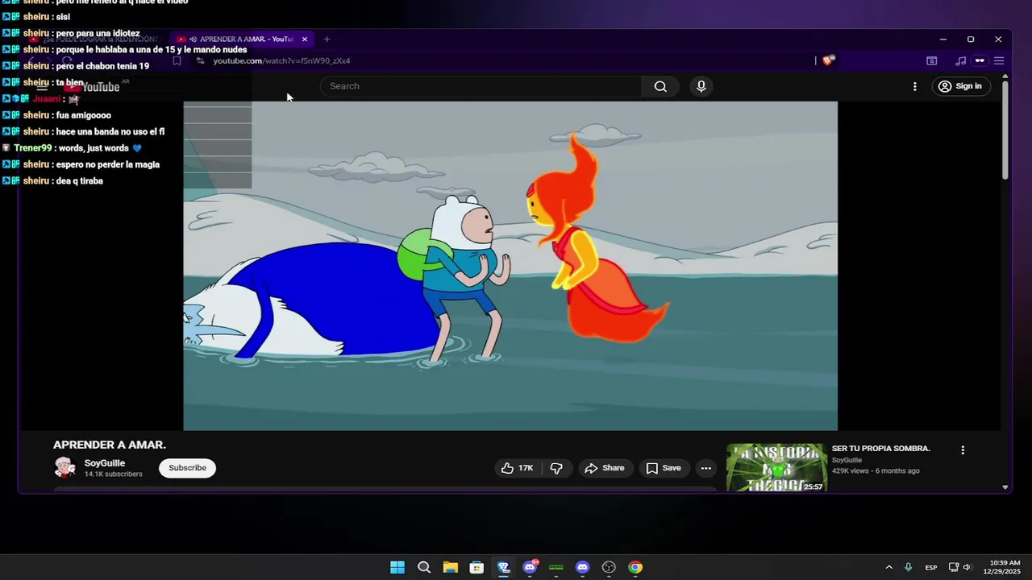This screenshot has width=1032, height=580.
Task: Like the video with thumbs up
Action: 518,468
